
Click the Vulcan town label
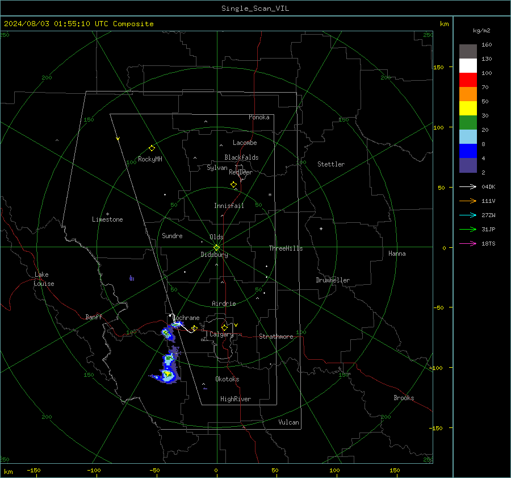288,422
